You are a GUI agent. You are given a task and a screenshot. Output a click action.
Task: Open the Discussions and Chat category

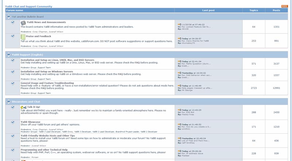coord(26,102)
